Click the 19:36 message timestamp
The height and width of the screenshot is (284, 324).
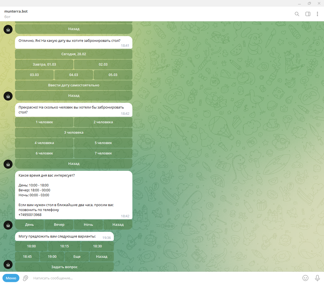(107, 238)
